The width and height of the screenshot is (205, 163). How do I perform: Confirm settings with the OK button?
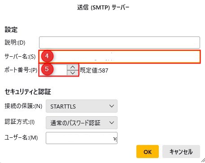pyautogui.click(x=148, y=152)
